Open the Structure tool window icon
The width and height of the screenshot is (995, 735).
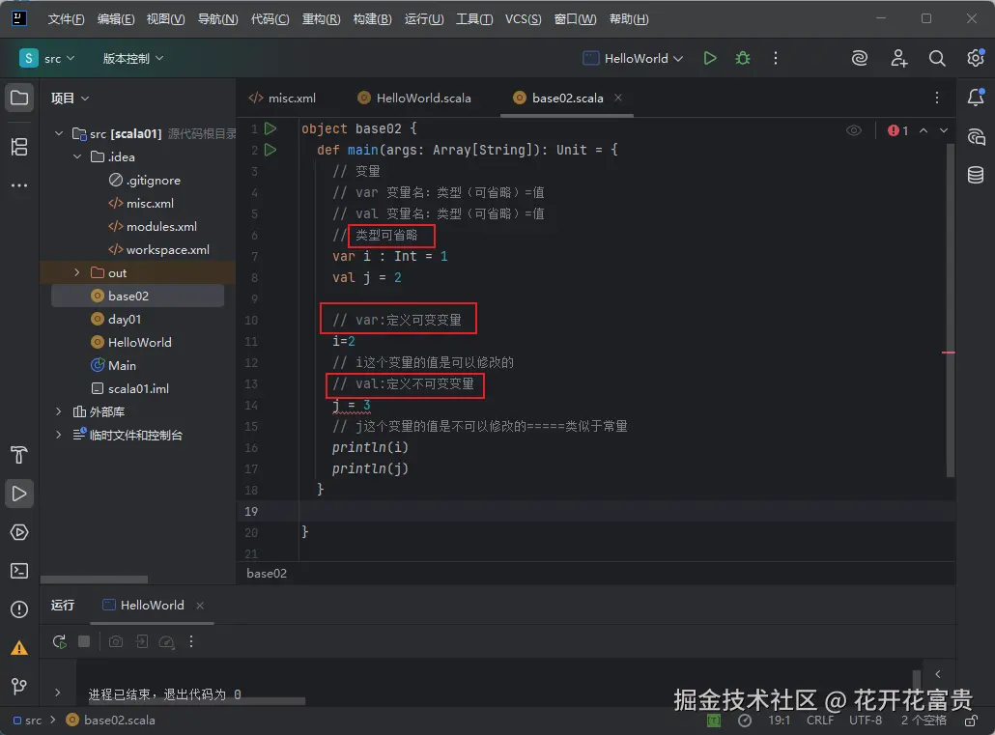19,147
